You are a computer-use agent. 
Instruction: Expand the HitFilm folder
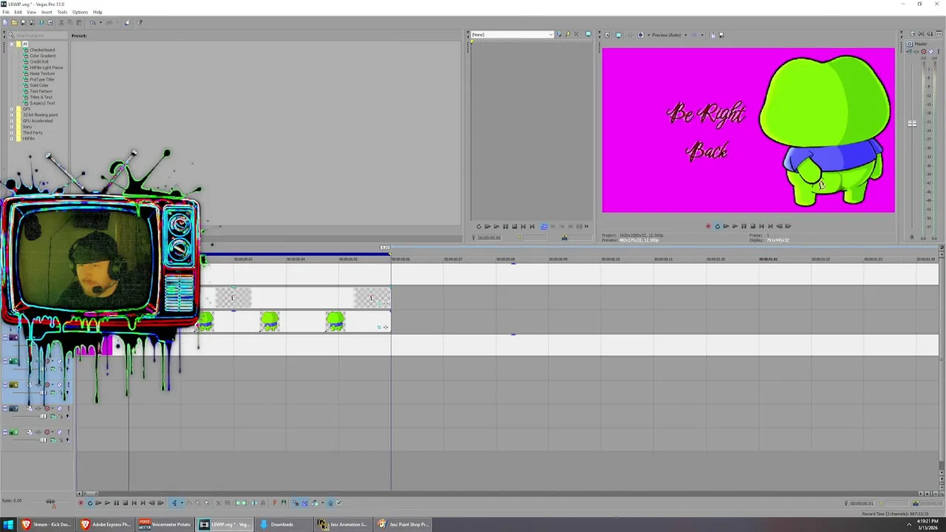(x=12, y=139)
